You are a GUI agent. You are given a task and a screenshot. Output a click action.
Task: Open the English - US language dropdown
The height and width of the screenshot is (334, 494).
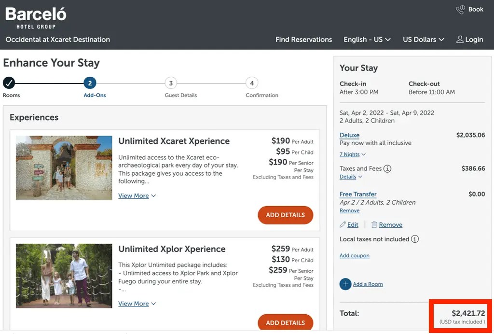coord(367,40)
